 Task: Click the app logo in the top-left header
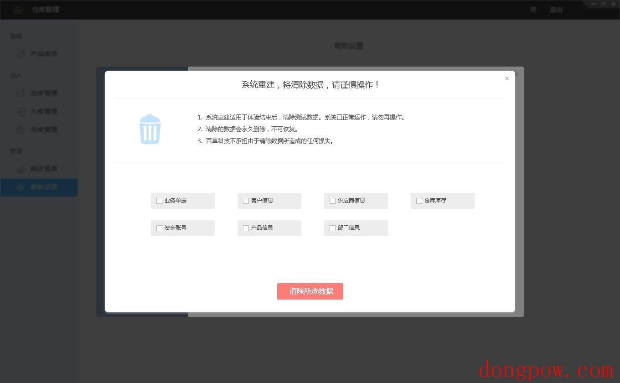18,10
